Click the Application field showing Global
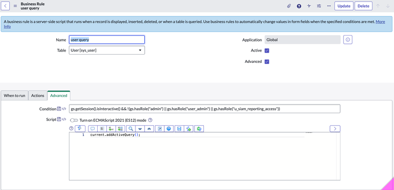This screenshot has width=394, height=190. 303,39
